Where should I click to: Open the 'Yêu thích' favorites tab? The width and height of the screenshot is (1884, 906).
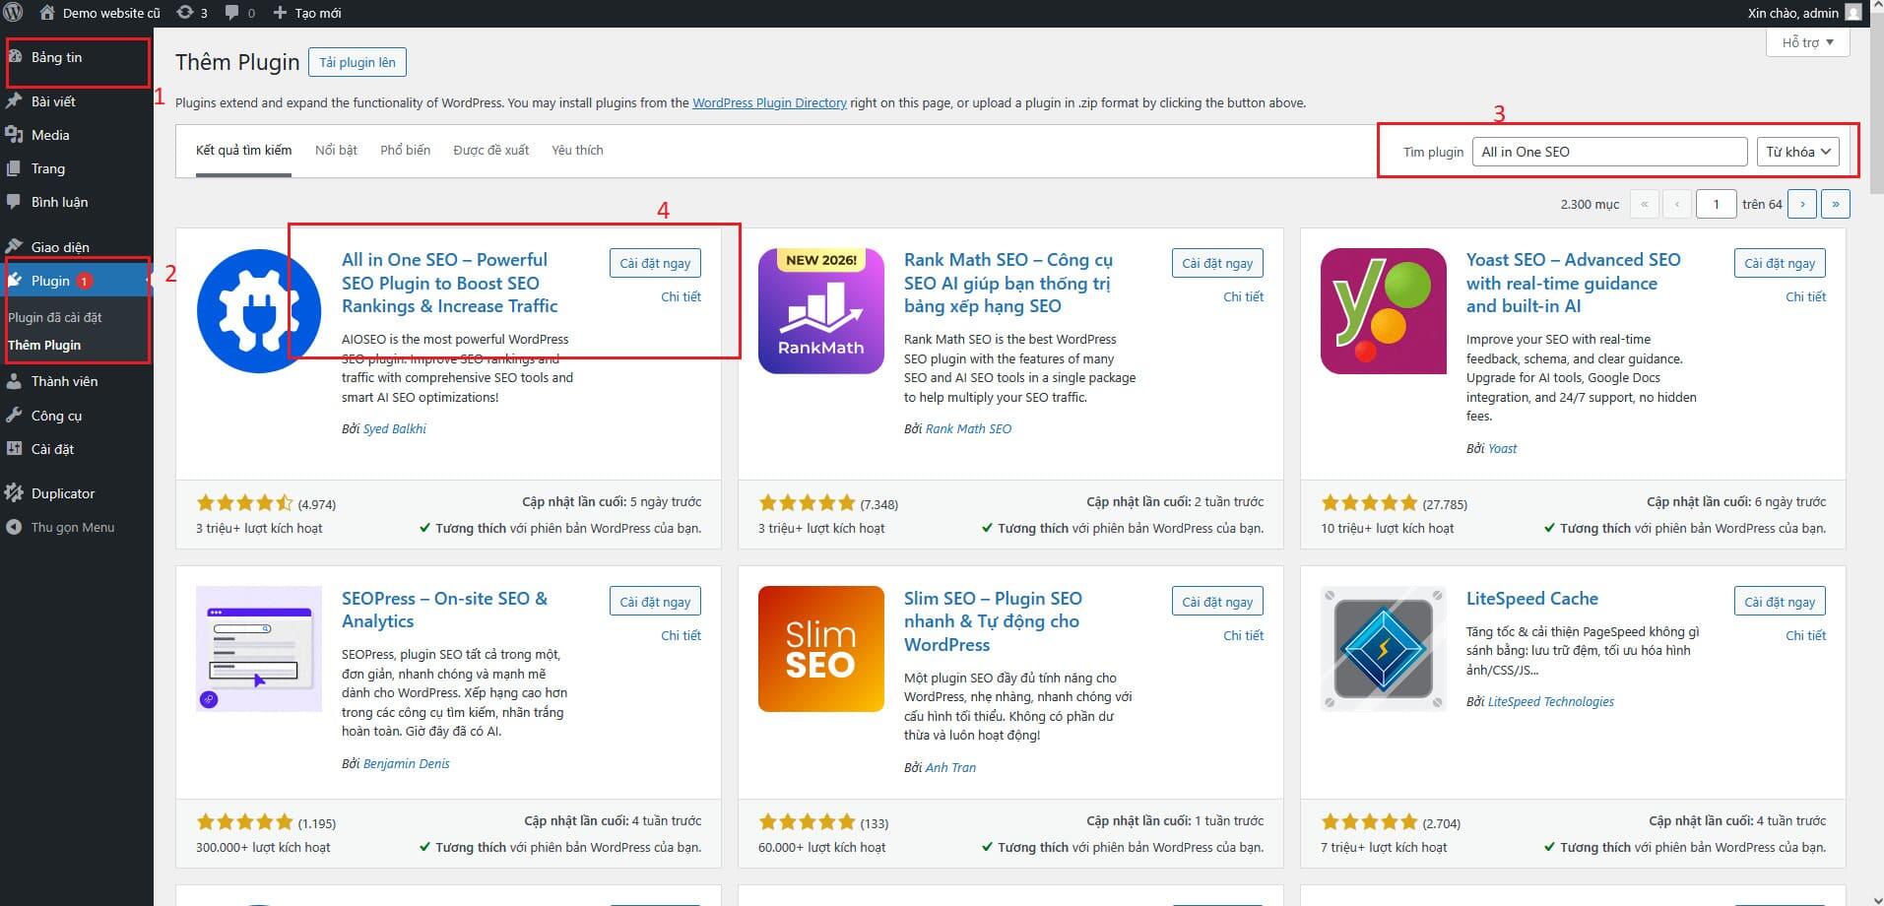(576, 150)
